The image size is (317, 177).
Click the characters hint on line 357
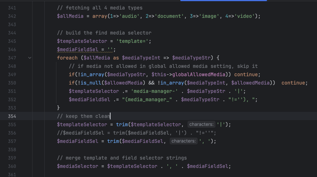tap(184, 141)
